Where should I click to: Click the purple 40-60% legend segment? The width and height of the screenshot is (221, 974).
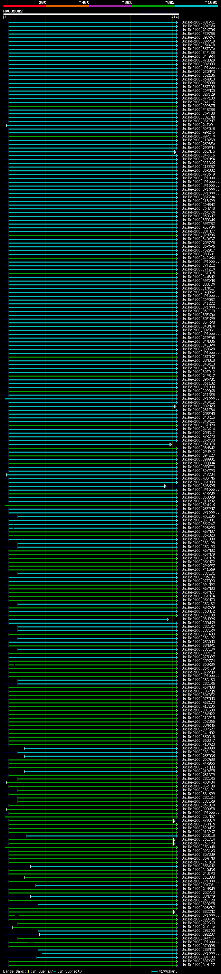point(110,6)
